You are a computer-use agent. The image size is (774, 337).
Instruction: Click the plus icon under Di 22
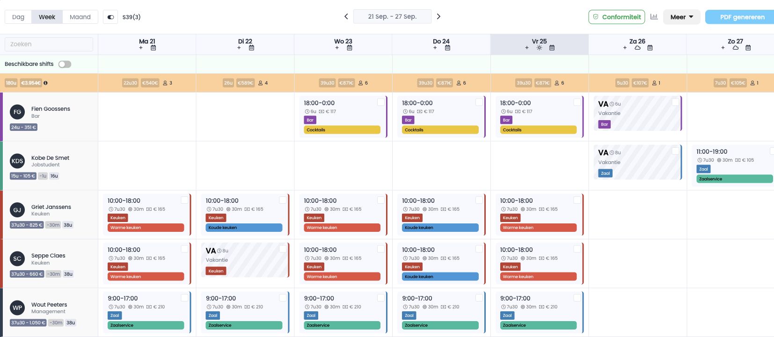pos(239,48)
